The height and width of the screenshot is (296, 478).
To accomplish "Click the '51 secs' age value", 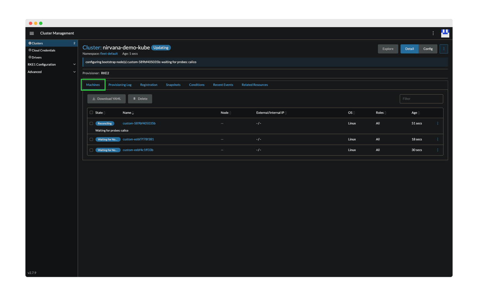I will (x=417, y=123).
